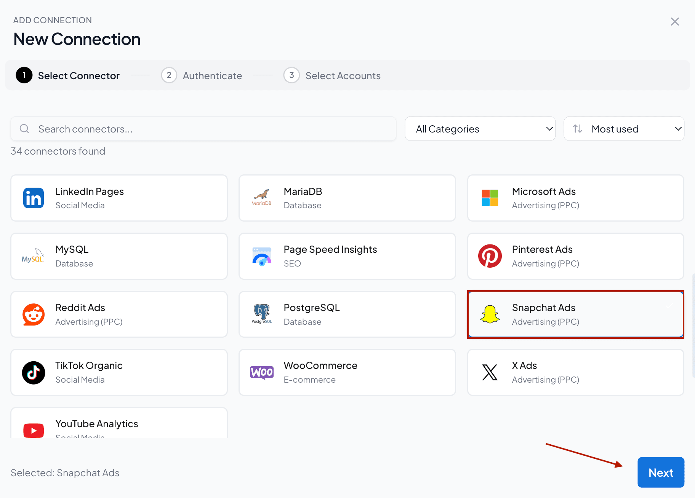Click the Reddit Ads mascot icon
Viewport: 695px width, 498px height.
[x=34, y=314]
